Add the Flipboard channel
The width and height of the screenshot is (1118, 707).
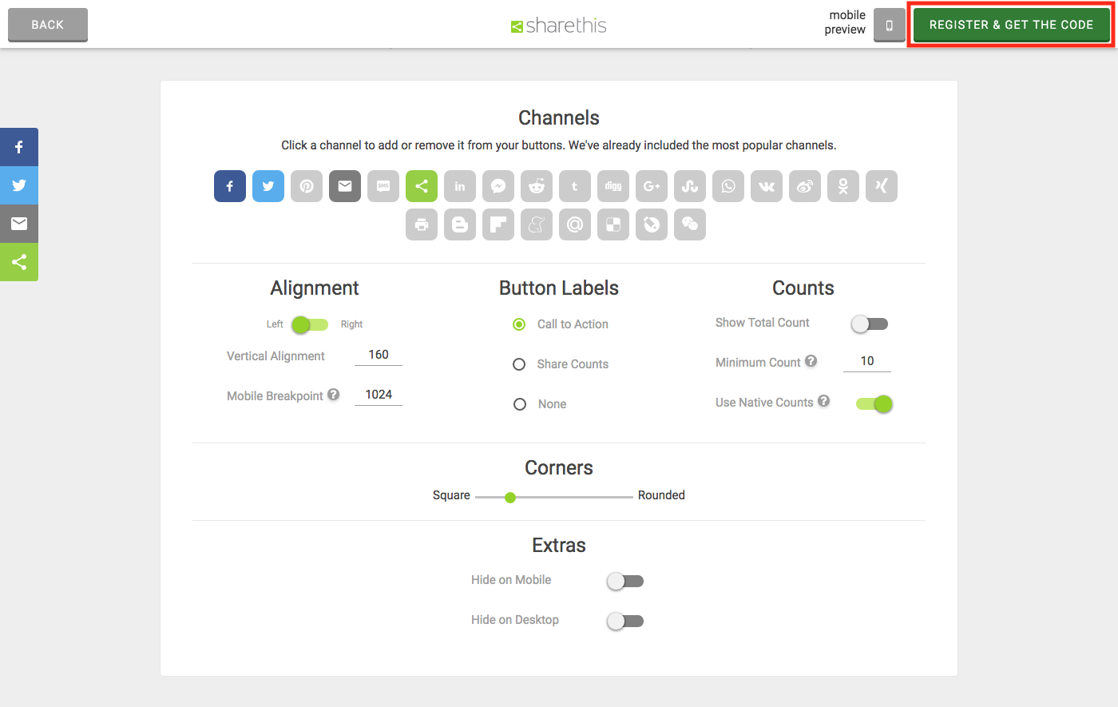[x=498, y=224]
